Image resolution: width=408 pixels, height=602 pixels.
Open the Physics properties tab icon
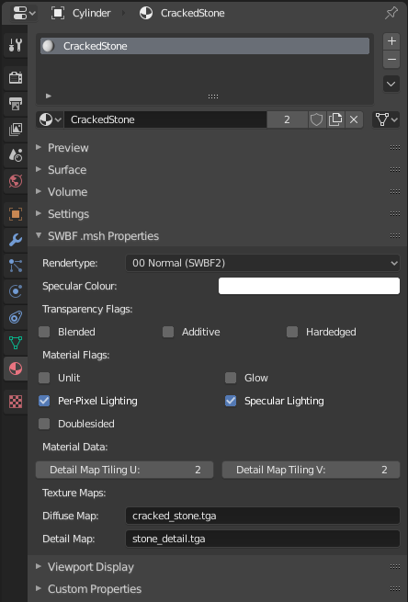click(x=16, y=291)
